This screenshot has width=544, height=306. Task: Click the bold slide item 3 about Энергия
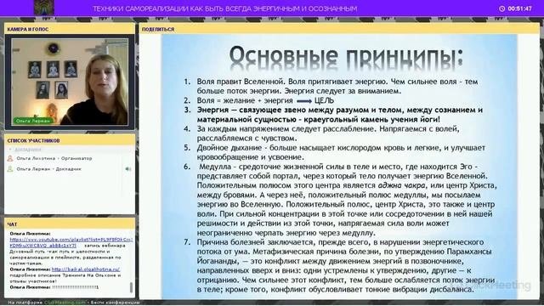click(x=340, y=115)
